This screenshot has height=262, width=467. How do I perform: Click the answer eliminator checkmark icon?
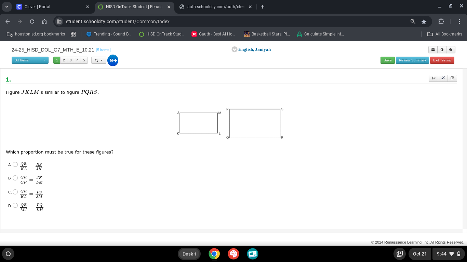(443, 78)
